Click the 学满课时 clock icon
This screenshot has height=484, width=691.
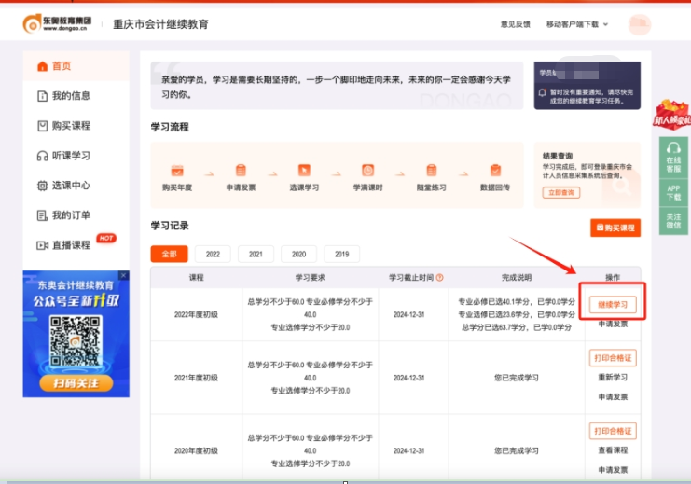pos(368,171)
